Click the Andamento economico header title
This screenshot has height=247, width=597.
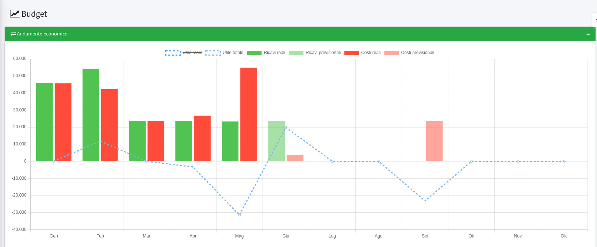click(x=42, y=34)
